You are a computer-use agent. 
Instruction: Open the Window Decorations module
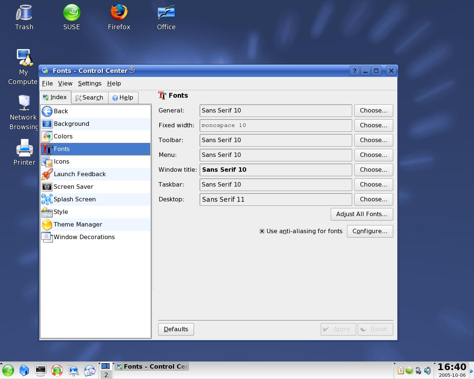[96, 237]
